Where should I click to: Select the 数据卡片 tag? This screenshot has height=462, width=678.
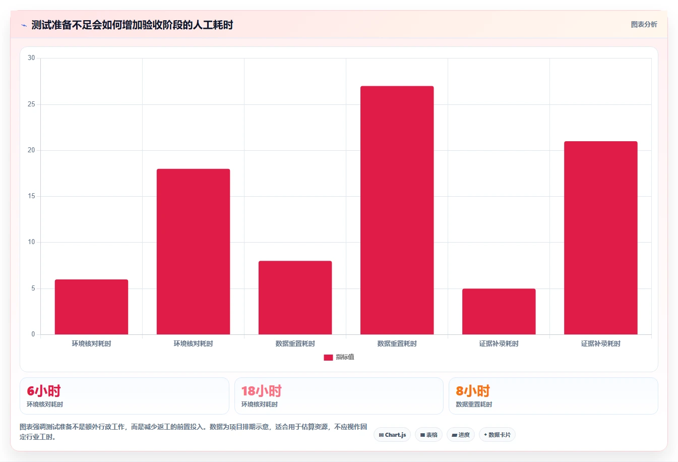click(497, 435)
